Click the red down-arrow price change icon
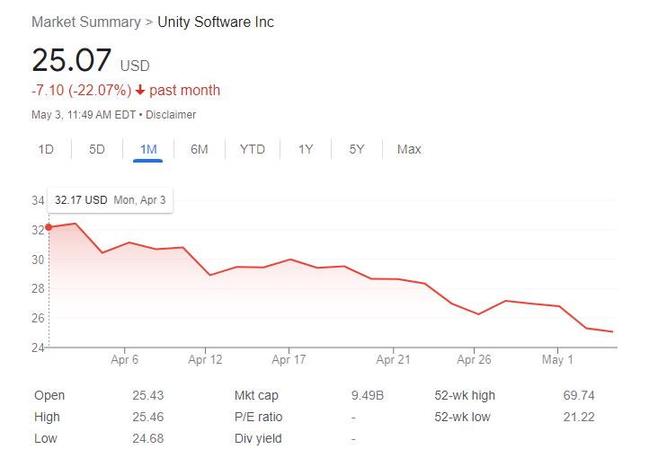658x458 pixels. point(140,90)
